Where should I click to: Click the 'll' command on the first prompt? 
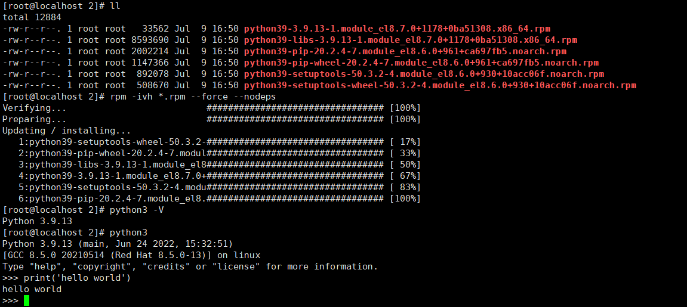tap(115, 6)
